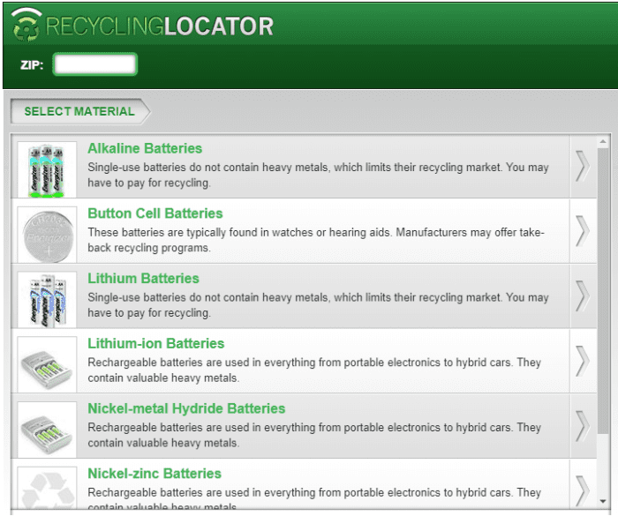The width and height of the screenshot is (618, 516).
Task: Open the Lithium-ion Batteries charger thumbnail
Action: pyautogui.click(x=47, y=364)
